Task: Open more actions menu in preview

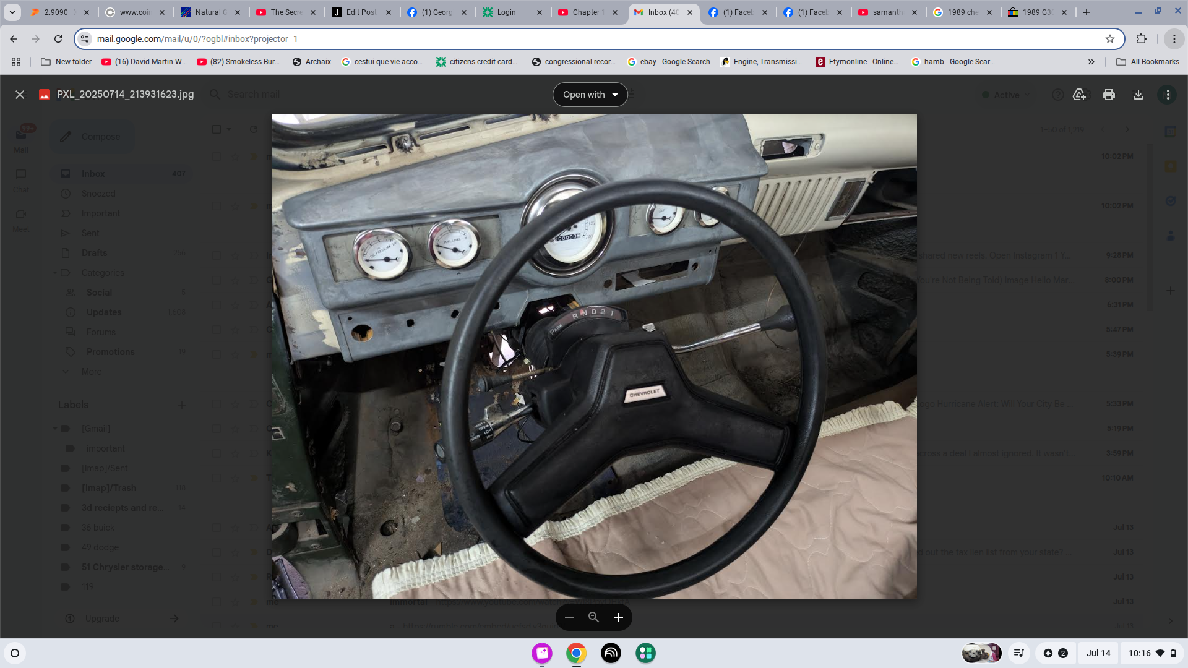Action: pos(1168,95)
